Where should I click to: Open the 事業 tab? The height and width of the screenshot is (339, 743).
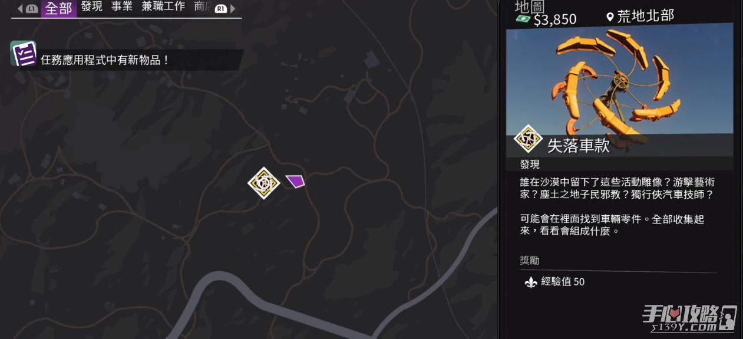[122, 6]
